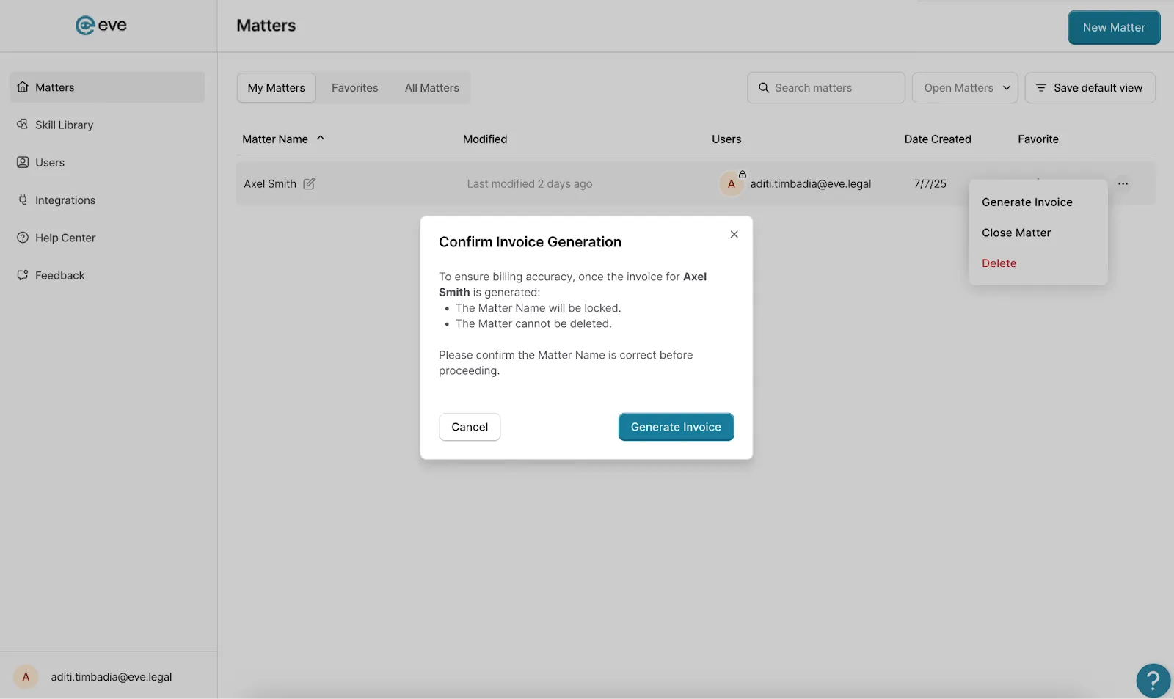The width and height of the screenshot is (1174, 699).
Task: Select the Skill Library sidebar icon
Action: click(23, 125)
